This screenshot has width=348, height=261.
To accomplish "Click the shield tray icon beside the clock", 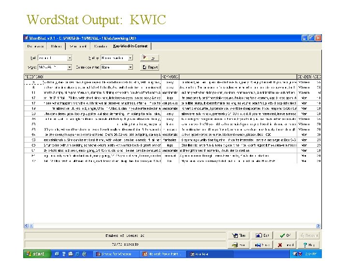I will (300, 254).
